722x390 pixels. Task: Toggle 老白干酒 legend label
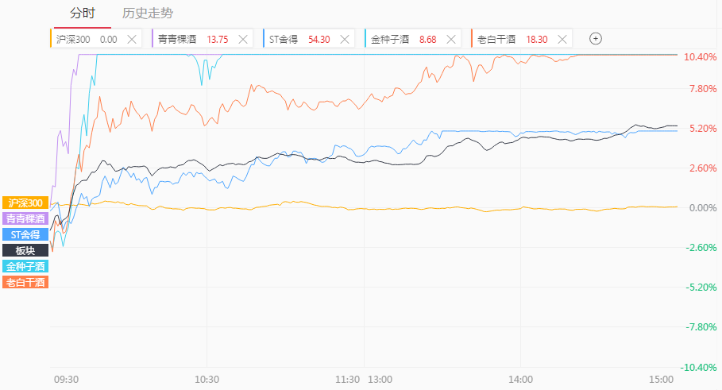(x=25, y=282)
